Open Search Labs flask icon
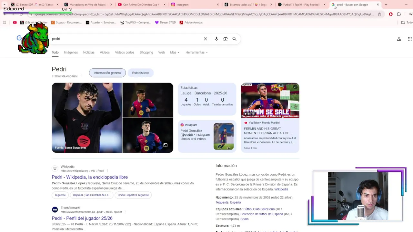Screen dimensions: 413x232 click(x=399, y=39)
